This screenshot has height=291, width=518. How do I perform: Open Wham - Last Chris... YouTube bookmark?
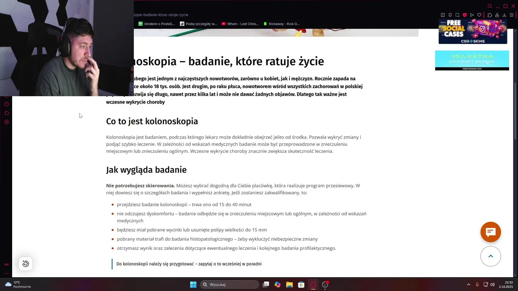click(x=240, y=24)
